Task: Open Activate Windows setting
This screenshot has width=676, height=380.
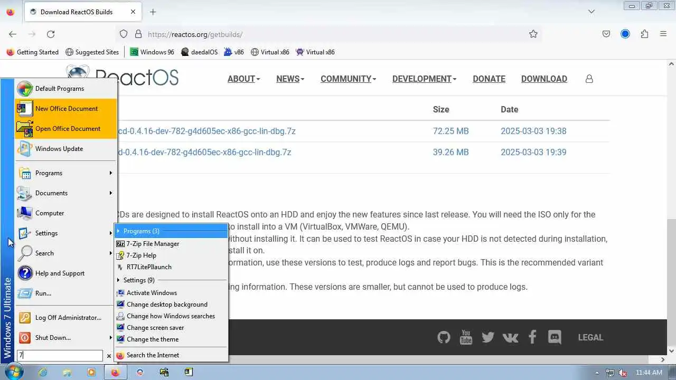Action: (172, 293)
